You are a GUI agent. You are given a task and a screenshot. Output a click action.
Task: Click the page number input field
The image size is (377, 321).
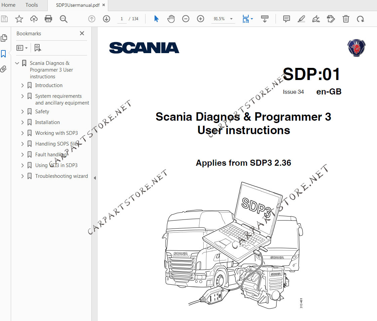pyautogui.click(x=122, y=19)
